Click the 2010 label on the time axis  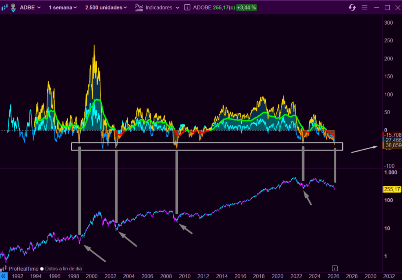tap(185, 276)
